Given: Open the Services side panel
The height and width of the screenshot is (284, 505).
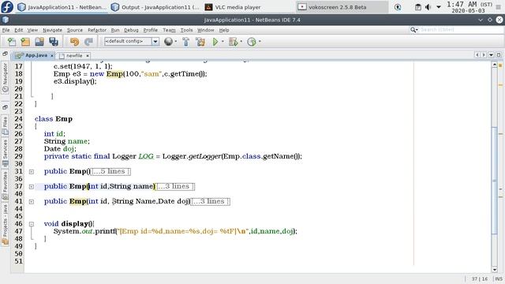Looking at the screenshot, I should coord(6,153).
